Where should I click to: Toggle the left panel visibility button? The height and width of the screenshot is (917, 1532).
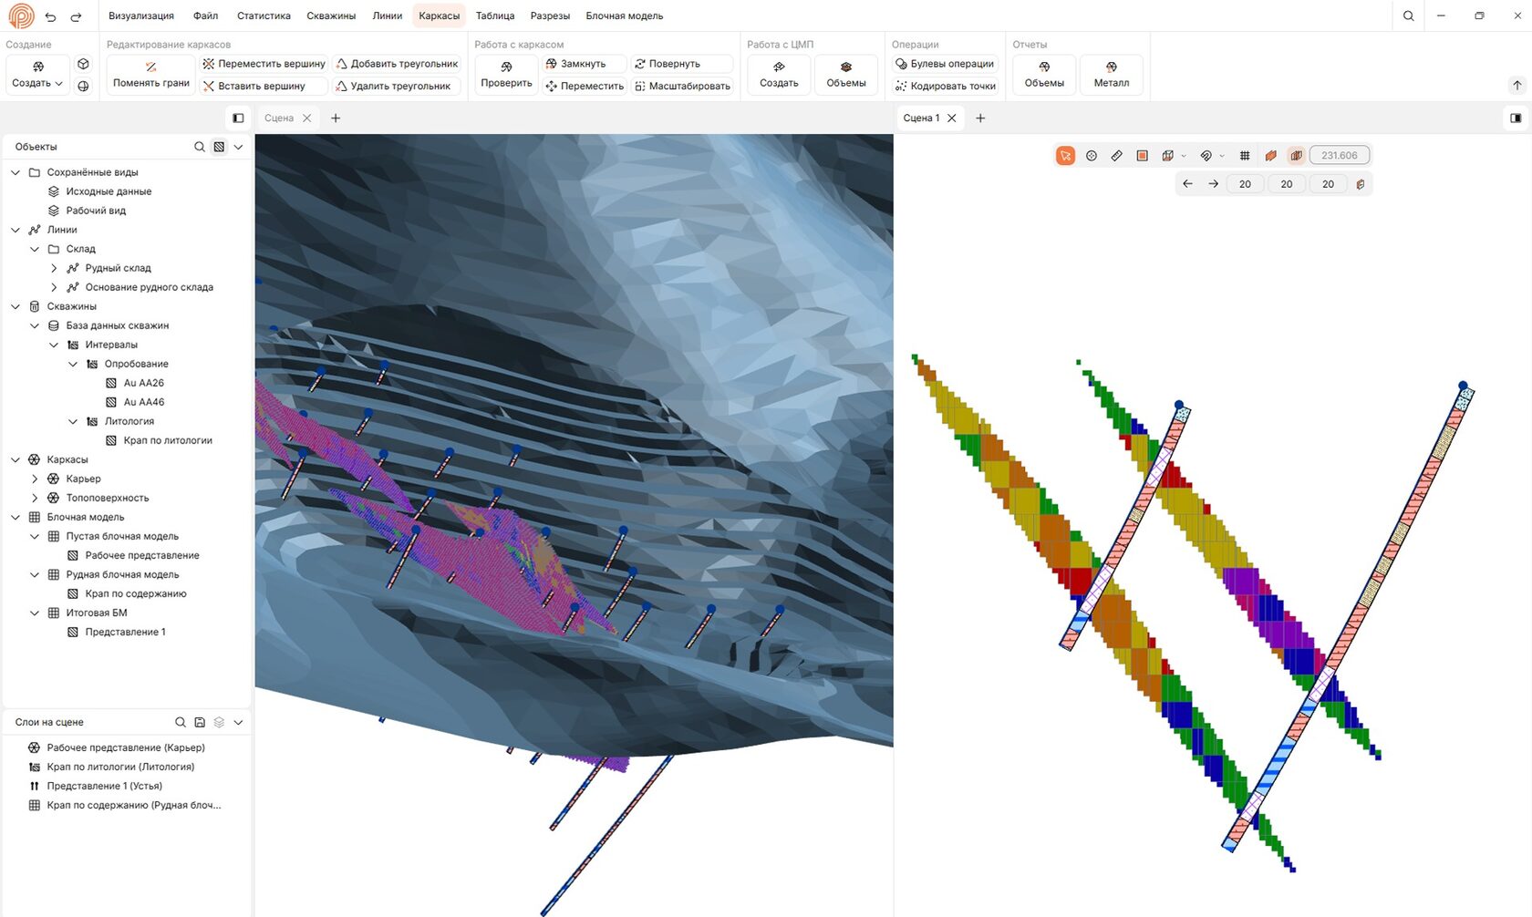click(238, 118)
